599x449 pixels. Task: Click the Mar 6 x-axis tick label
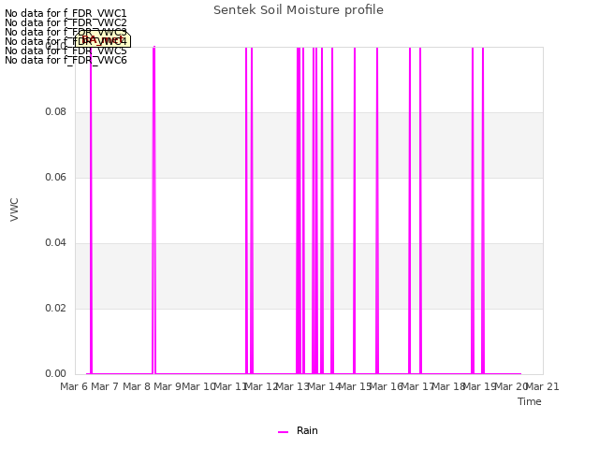coord(74,386)
